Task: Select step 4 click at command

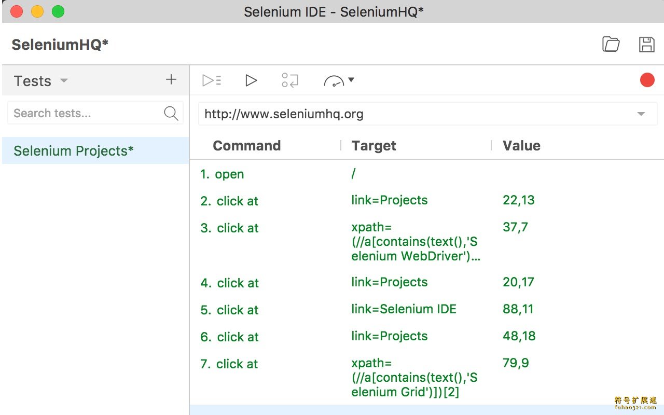Action: coord(229,283)
